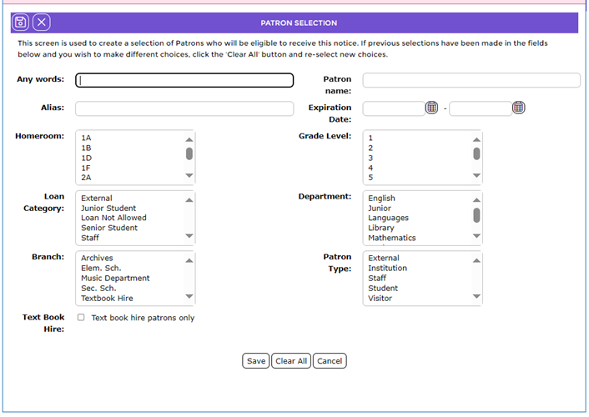The width and height of the screenshot is (589, 417).
Task: Select Music Department branch
Action: (115, 279)
